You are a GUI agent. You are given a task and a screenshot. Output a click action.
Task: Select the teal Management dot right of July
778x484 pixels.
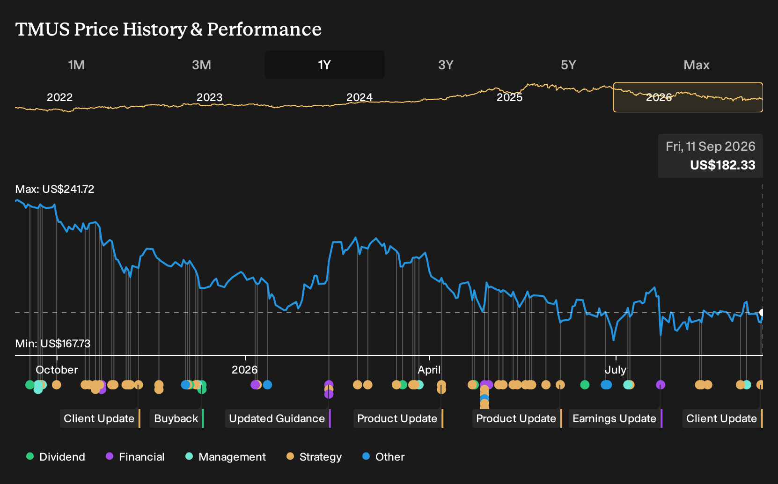point(627,385)
